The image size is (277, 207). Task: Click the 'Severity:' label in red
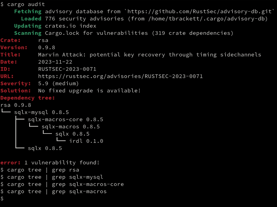pos(16,84)
